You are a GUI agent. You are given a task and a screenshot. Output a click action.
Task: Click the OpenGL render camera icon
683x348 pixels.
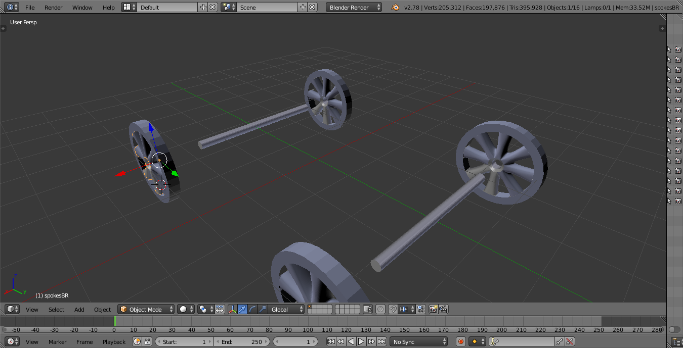click(433, 309)
